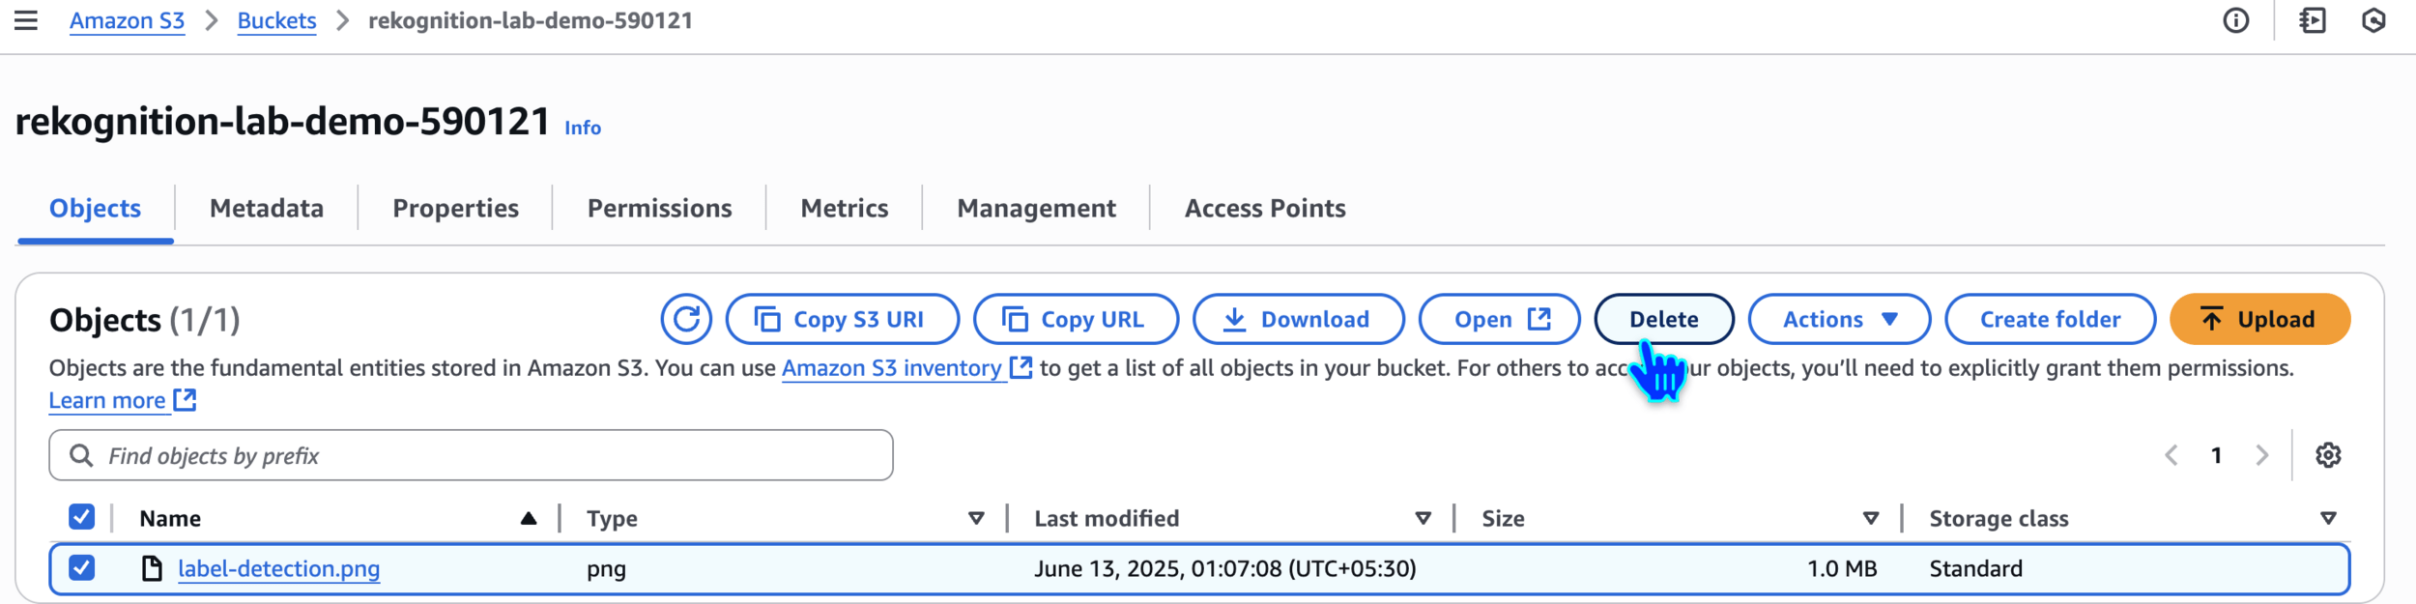The height and width of the screenshot is (604, 2416).
Task: Open table preferences gear icon
Action: click(2328, 455)
